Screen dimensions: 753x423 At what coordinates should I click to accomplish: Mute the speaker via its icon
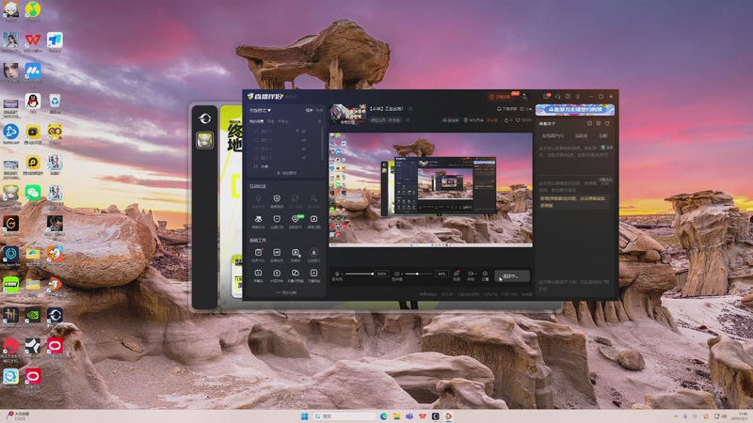[396, 274]
